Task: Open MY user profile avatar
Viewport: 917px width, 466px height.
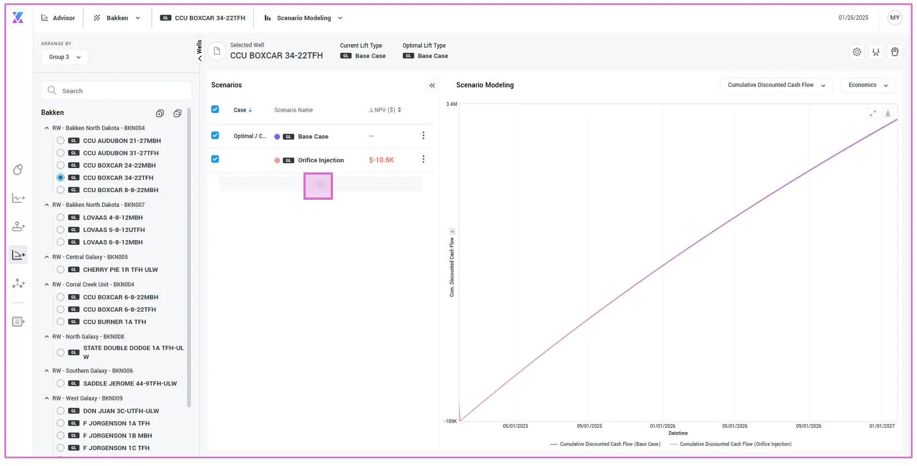Action: point(895,18)
